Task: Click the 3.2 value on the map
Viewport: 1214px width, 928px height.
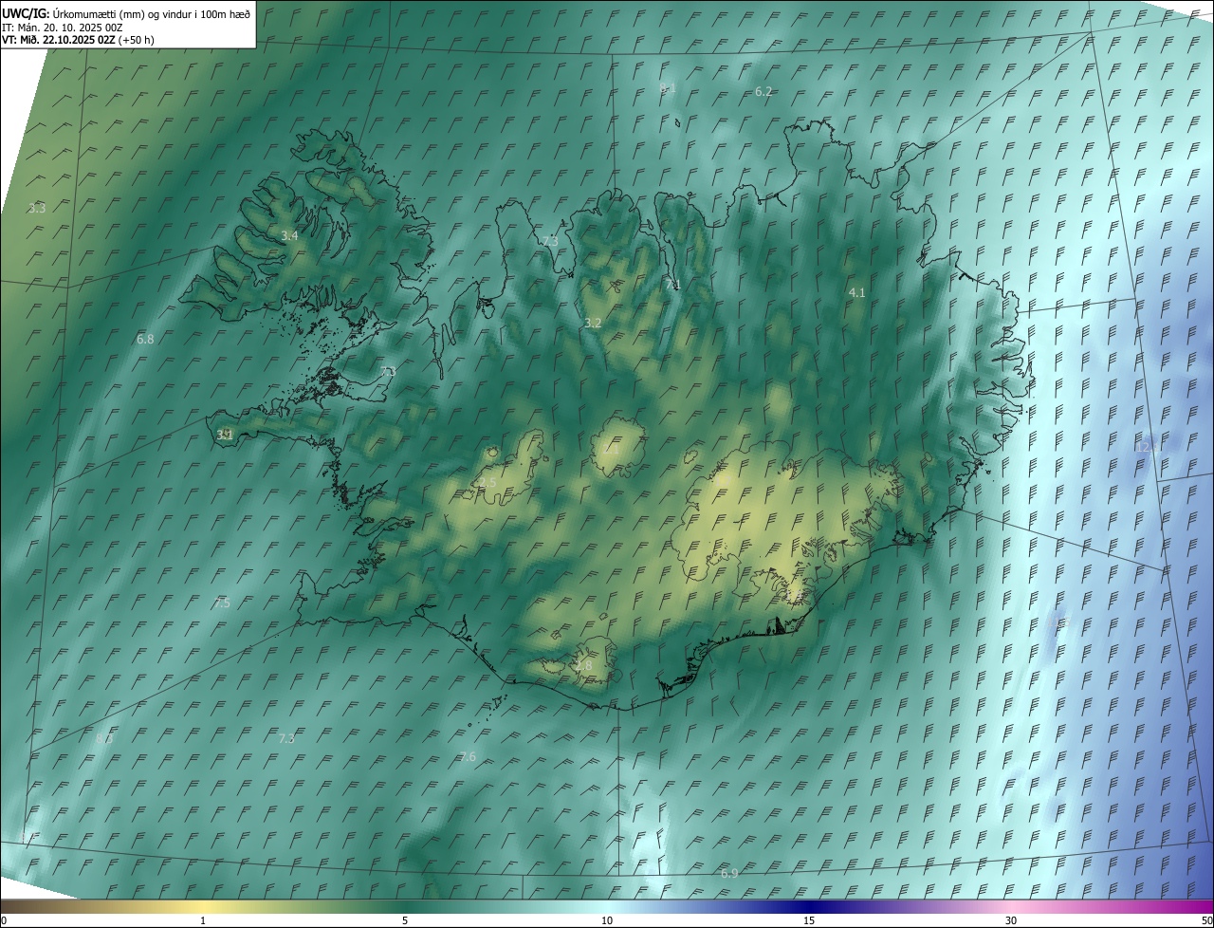Action: [593, 323]
